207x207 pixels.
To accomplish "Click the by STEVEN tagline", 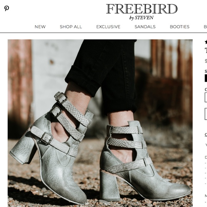I will (x=141, y=18).
